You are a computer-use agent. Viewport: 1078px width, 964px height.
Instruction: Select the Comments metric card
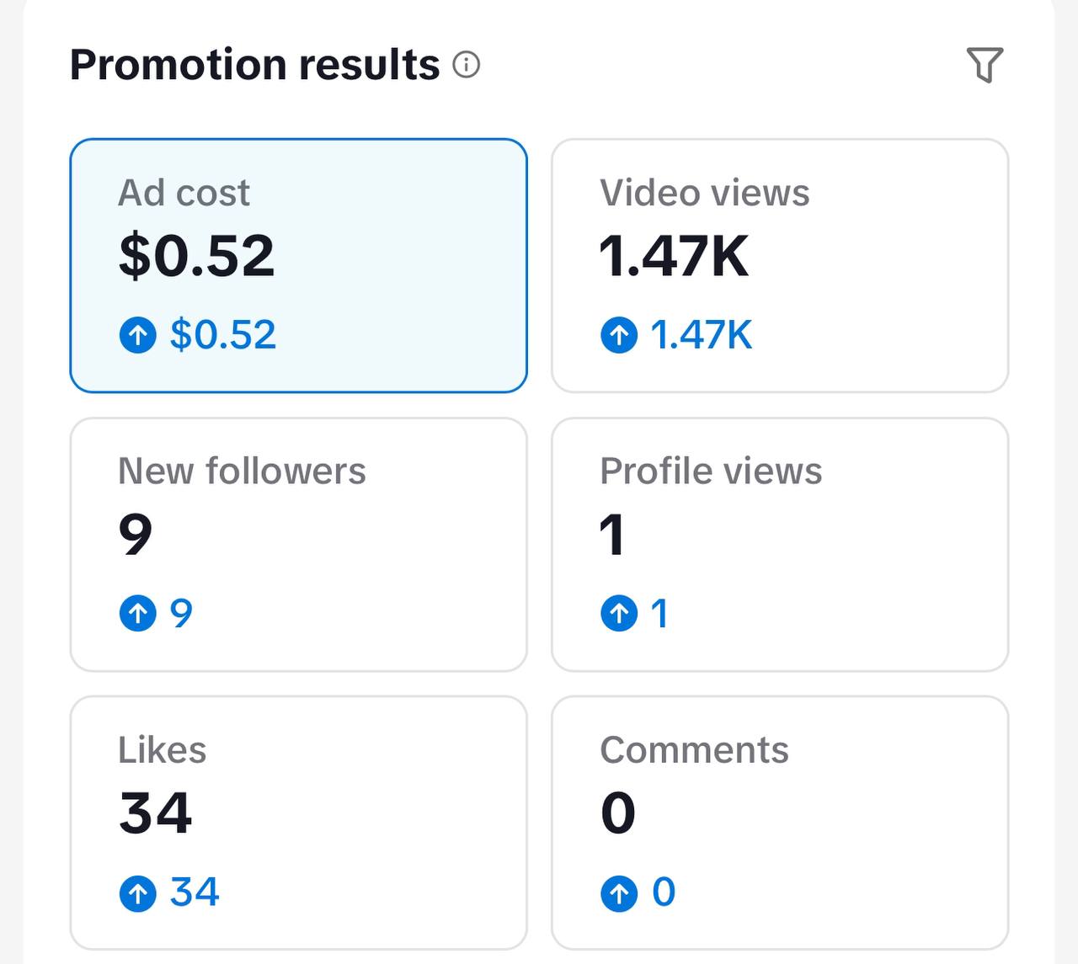(780, 823)
